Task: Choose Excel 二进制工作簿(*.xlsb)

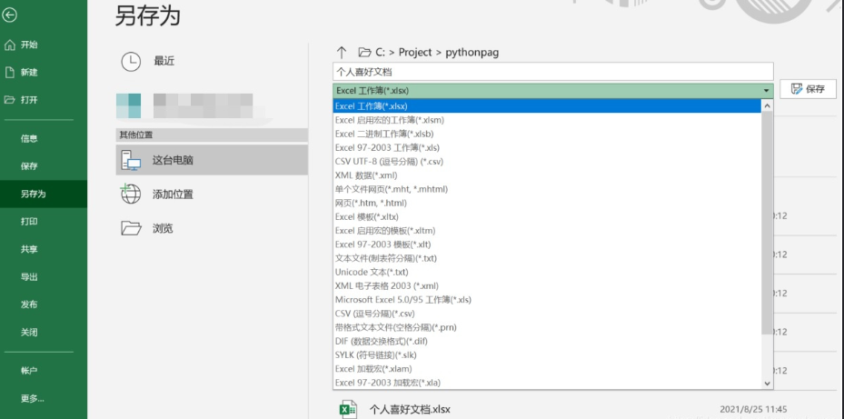Action: pyautogui.click(x=547, y=135)
